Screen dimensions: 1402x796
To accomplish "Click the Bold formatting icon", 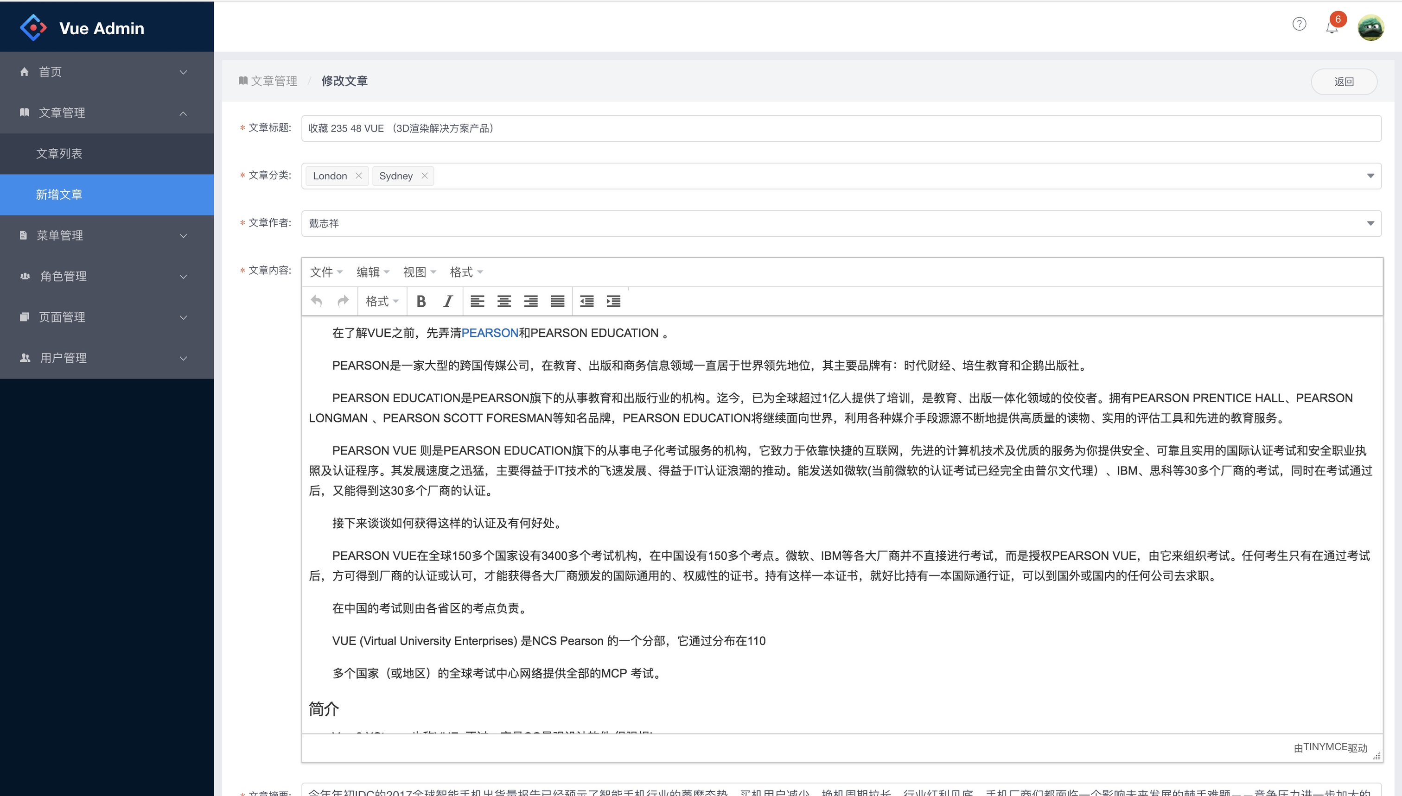I will (421, 301).
